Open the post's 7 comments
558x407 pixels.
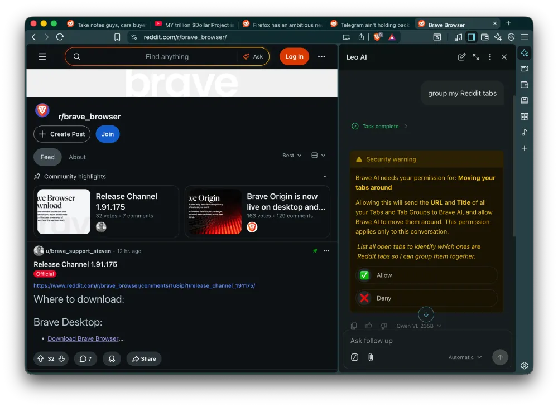[85, 358]
